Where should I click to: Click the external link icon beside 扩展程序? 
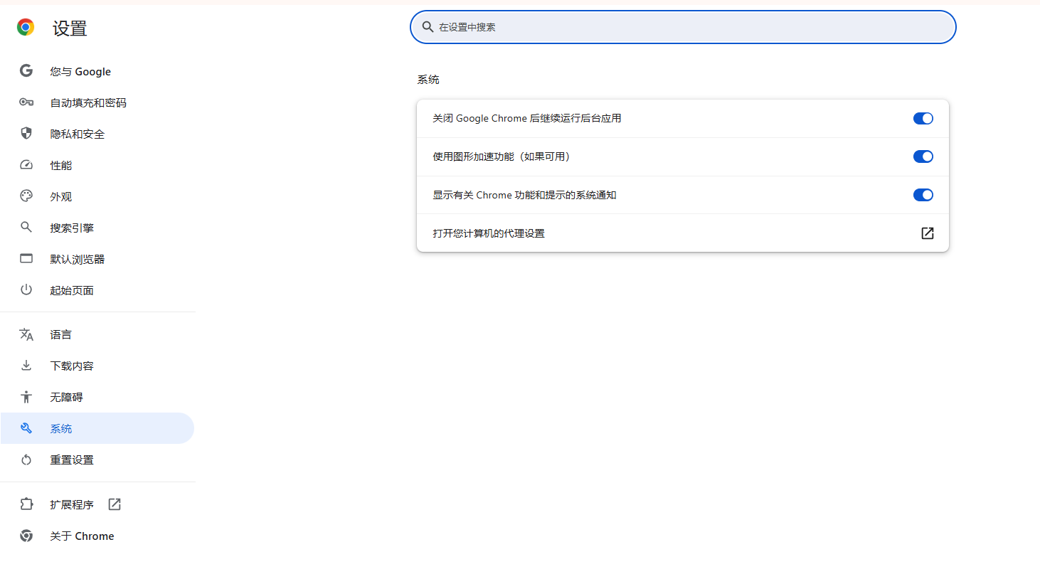[x=115, y=504]
